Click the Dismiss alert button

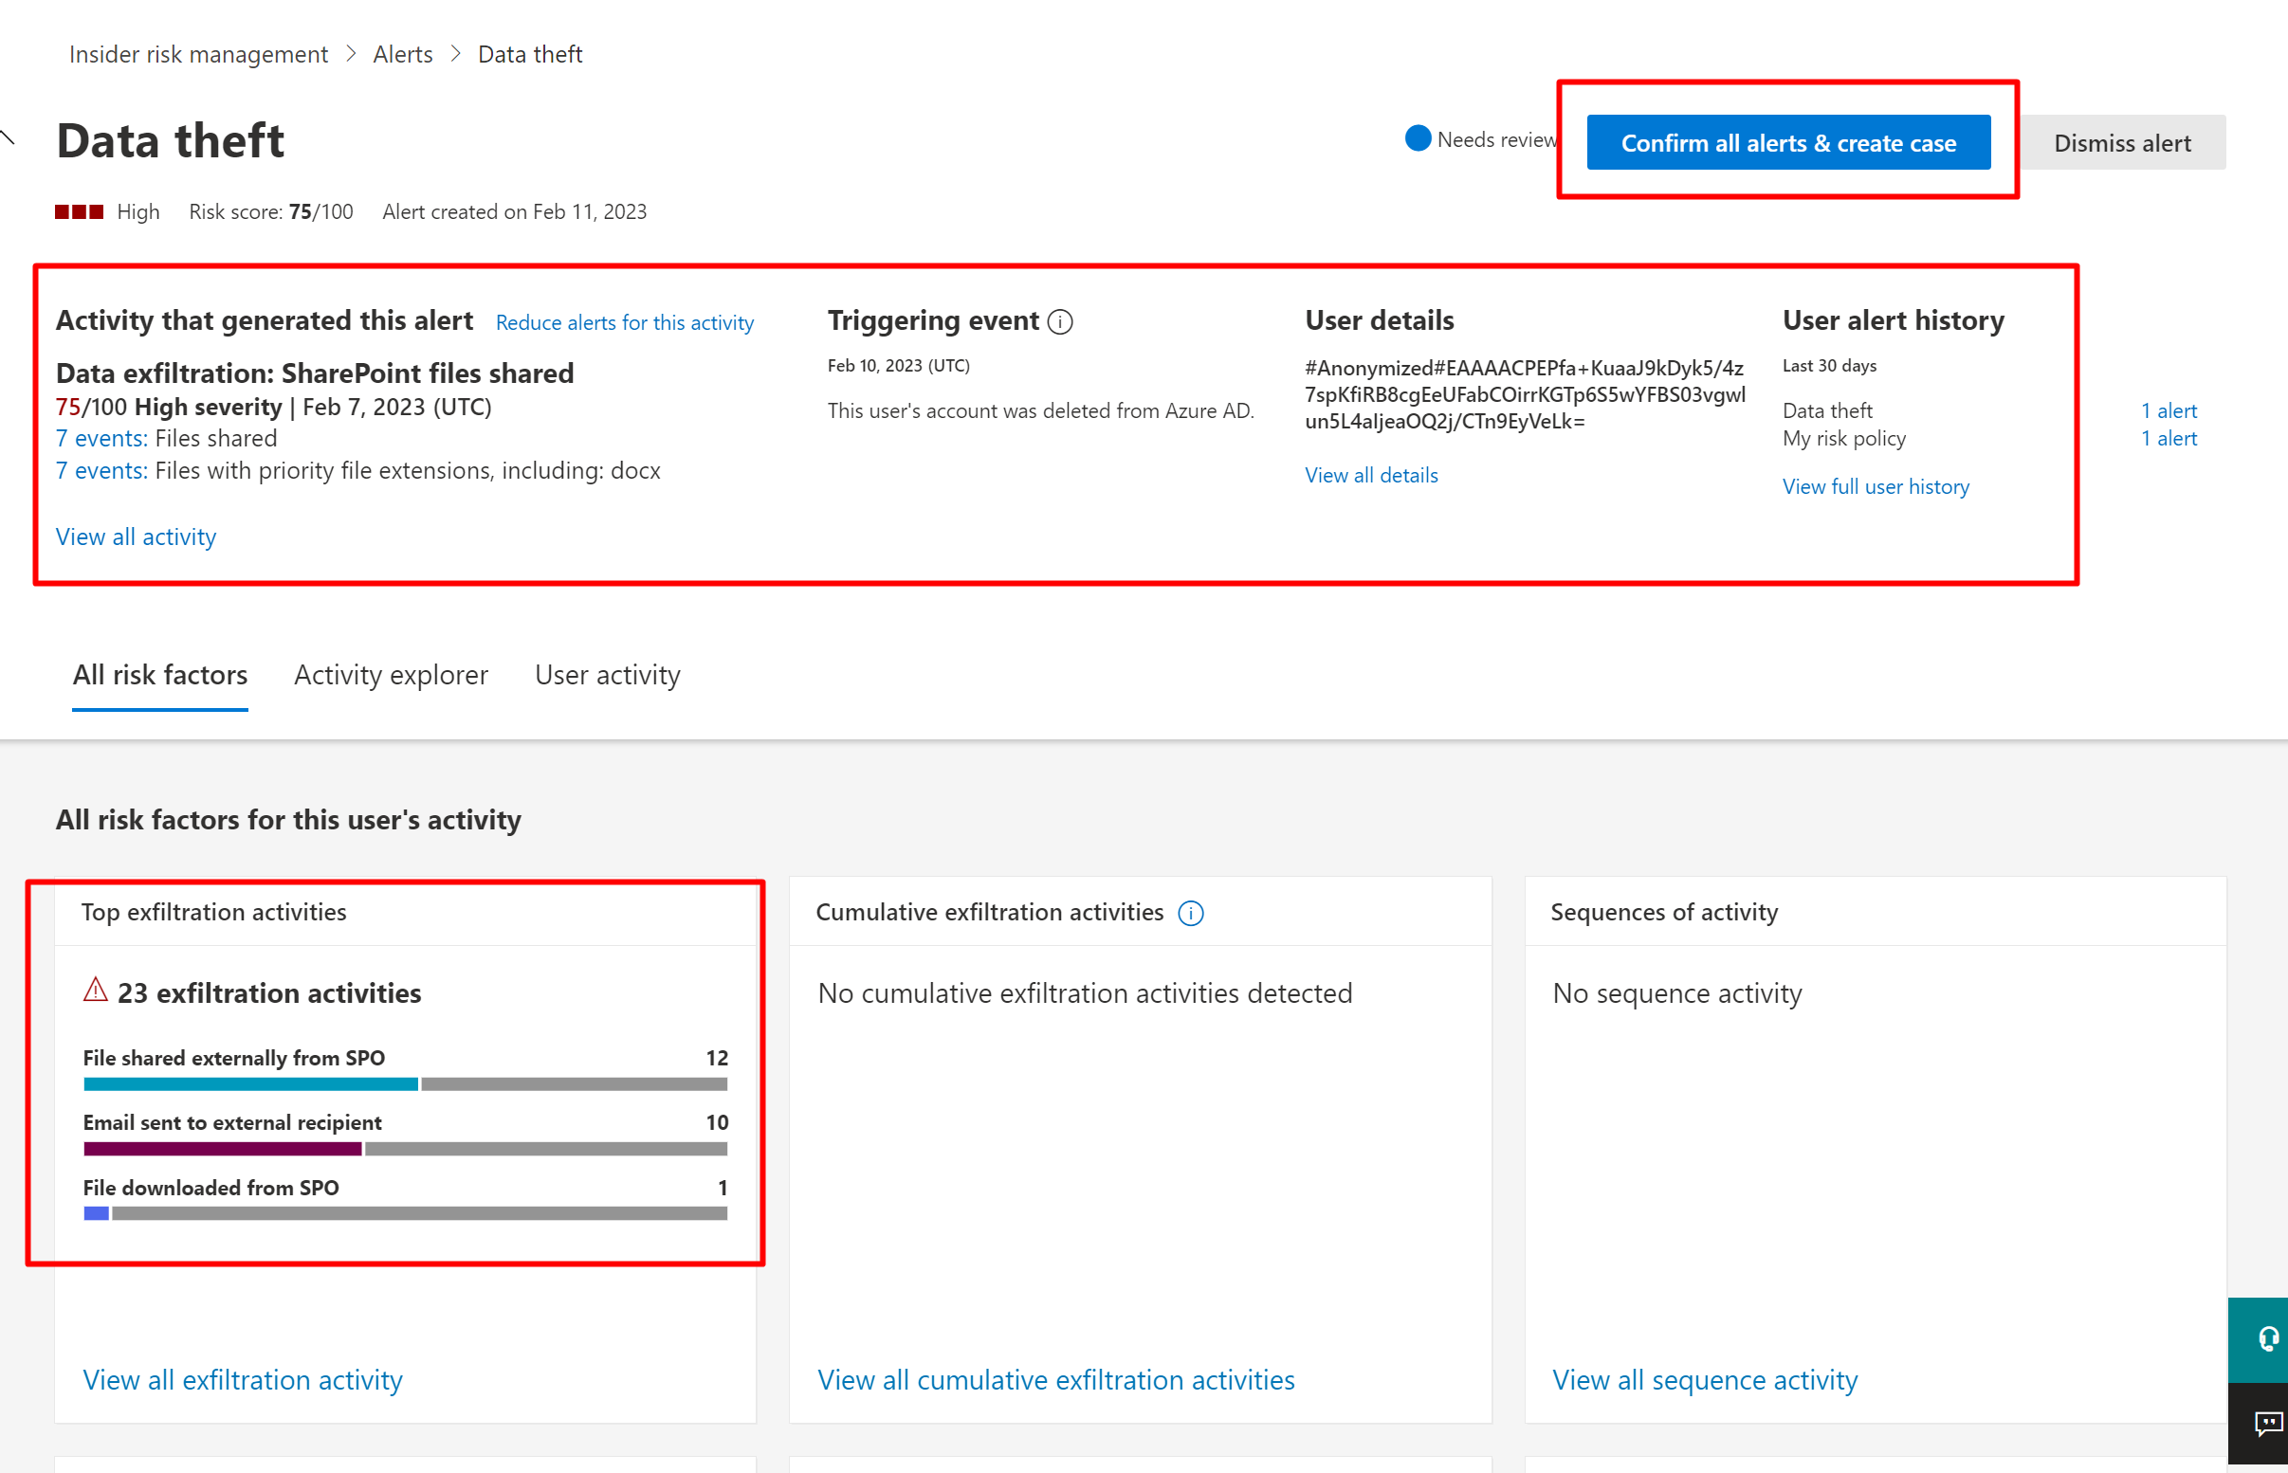coord(2121,143)
